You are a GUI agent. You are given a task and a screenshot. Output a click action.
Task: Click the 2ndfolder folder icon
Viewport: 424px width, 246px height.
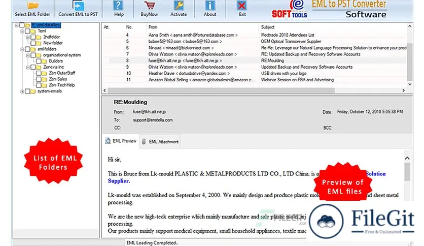pyautogui.click(x=39, y=37)
